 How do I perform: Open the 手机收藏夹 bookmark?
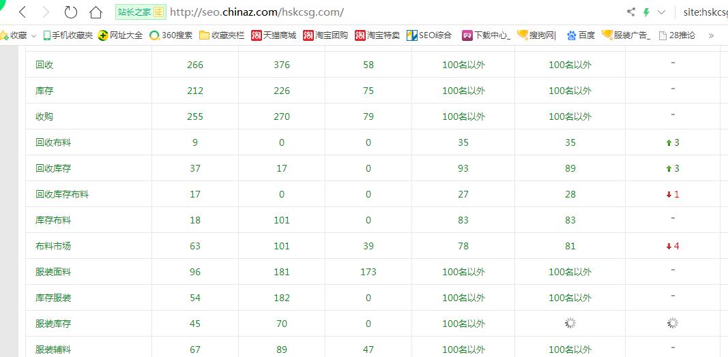[68, 35]
